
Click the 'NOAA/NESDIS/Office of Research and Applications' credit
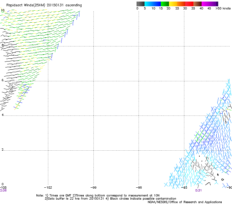pyautogui.click(x=185, y=202)
